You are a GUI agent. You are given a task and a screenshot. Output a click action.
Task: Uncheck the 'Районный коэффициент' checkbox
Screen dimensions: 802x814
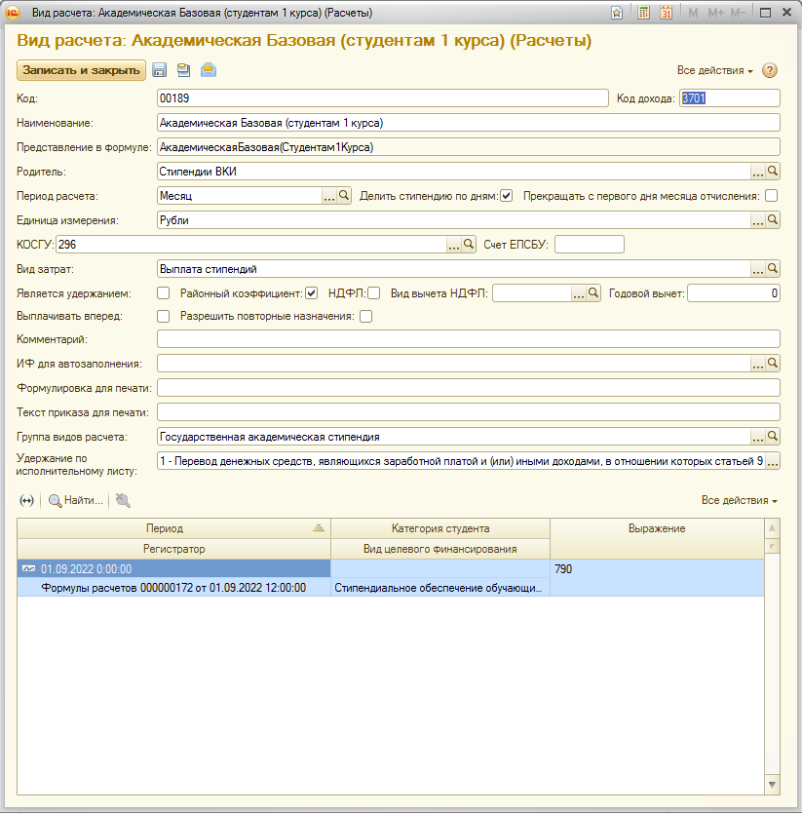[x=311, y=292]
